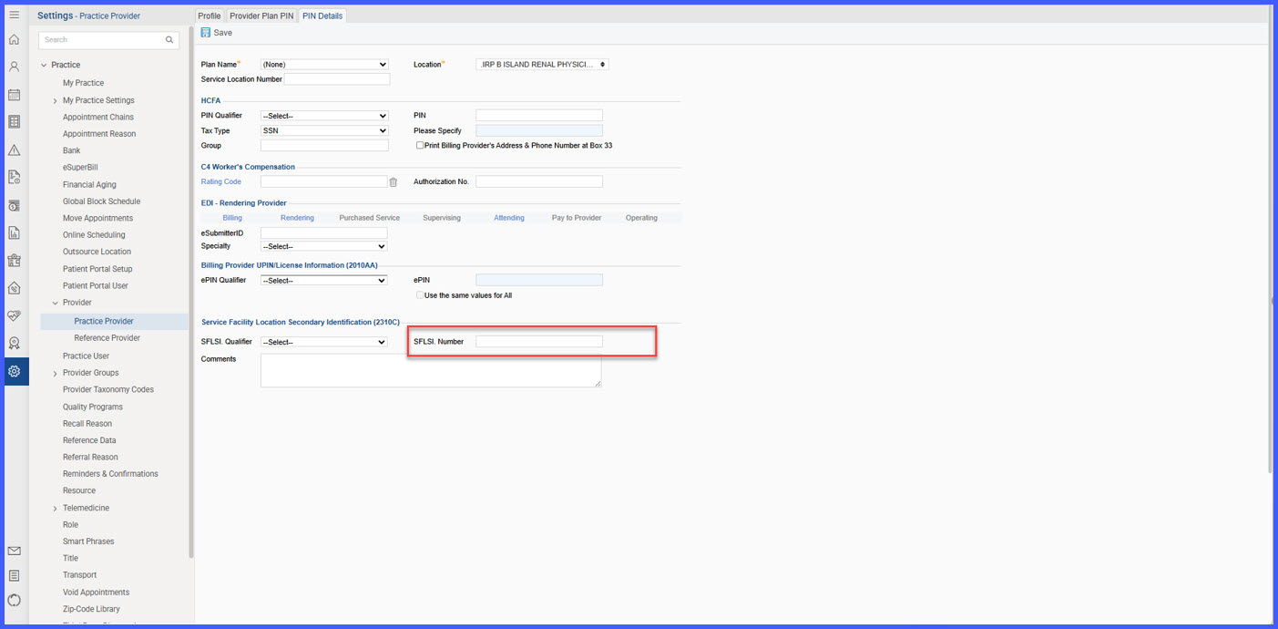Open the hamburger menu icon
Screen dimensions: 1278x629
pos(14,15)
